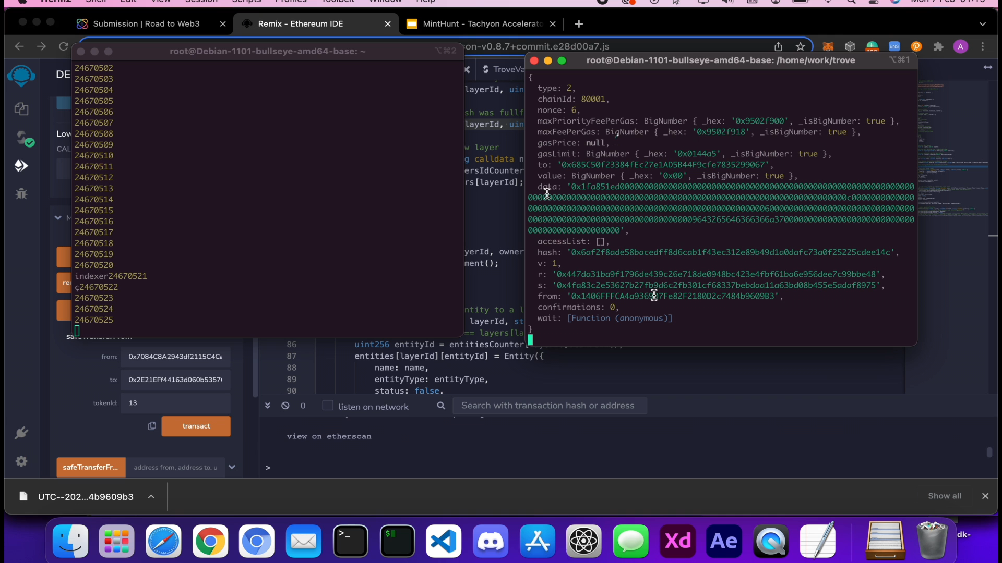Open the tab search dropdown chevron
This screenshot has width=1002, height=563.
(x=983, y=24)
